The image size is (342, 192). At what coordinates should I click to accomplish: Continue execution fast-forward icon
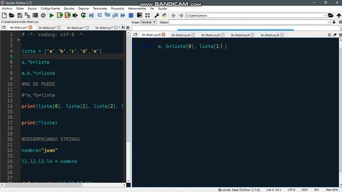point(123,15)
